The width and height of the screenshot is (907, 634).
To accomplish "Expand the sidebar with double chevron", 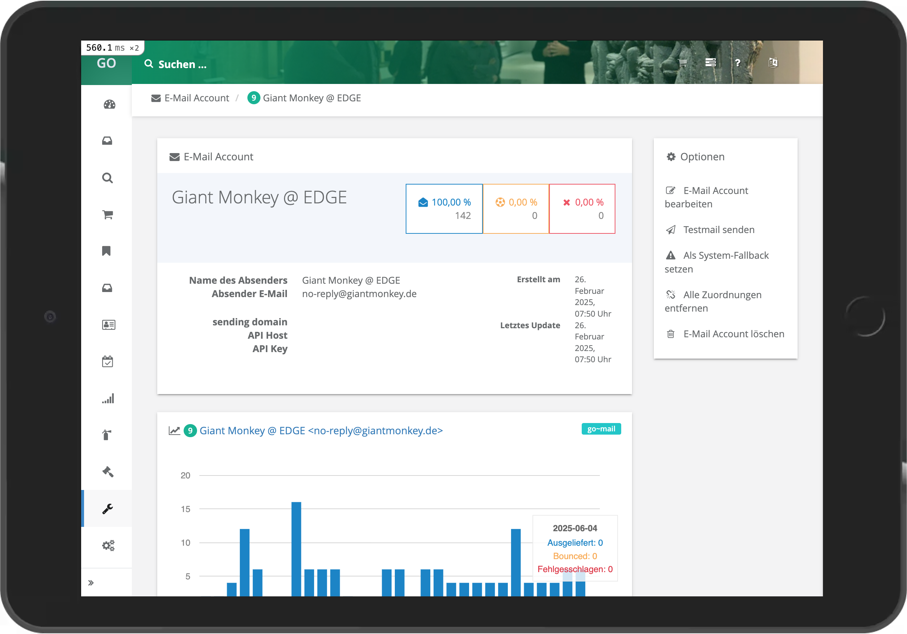I will [x=91, y=582].
